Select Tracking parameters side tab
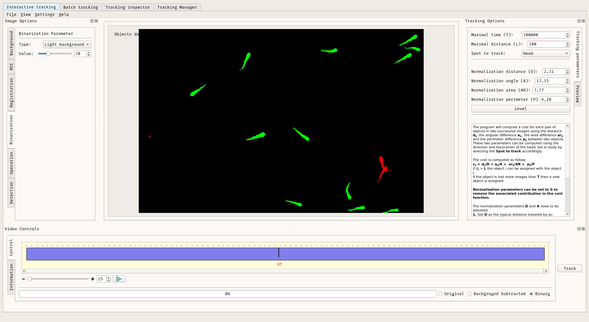Screen dimensions: 589x322 click(x=578, y=54)
